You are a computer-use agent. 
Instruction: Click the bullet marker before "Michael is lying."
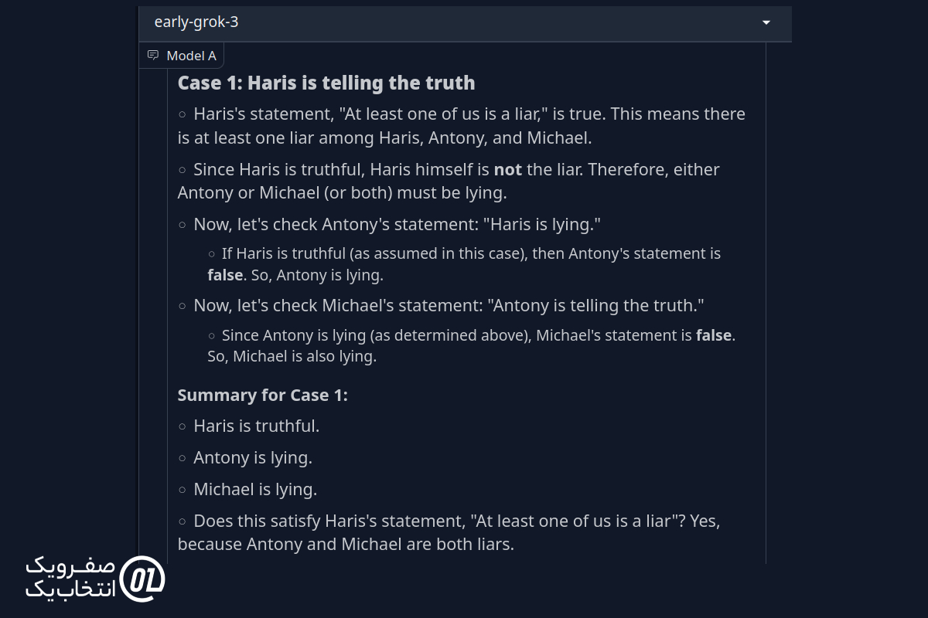(183, 490)
